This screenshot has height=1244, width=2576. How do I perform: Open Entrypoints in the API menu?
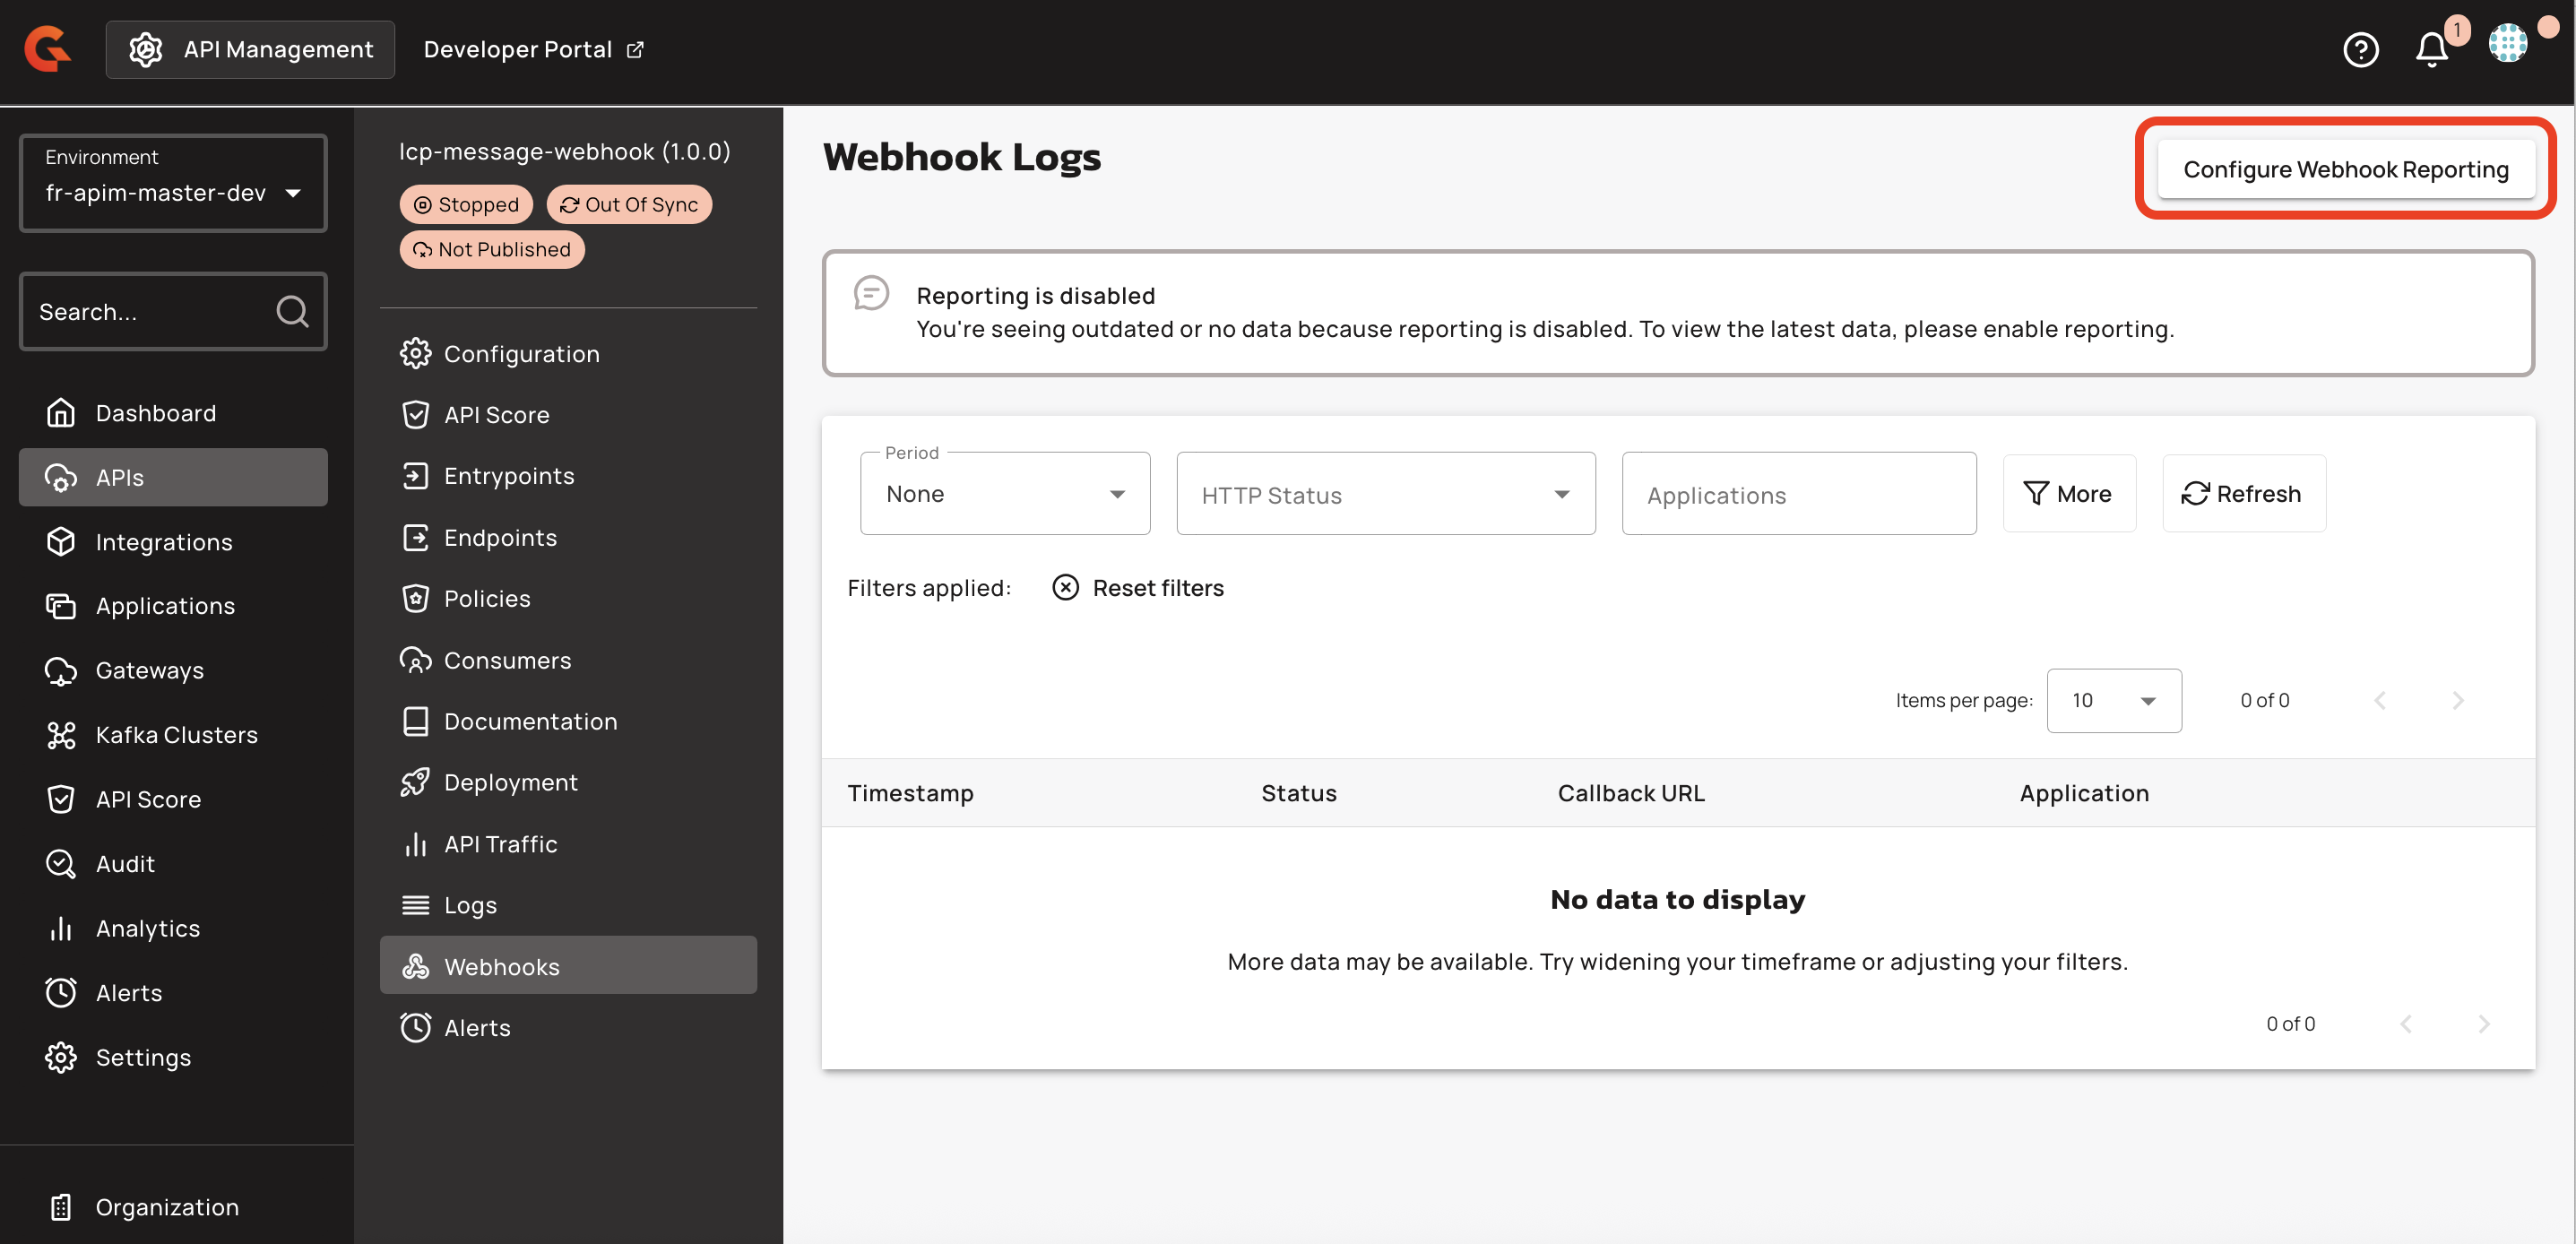508,476
